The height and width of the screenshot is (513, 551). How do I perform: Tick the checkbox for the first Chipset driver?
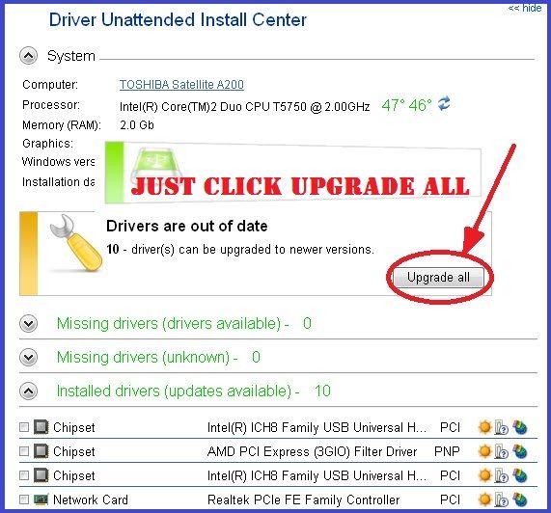pyautogui.click(x=24, y=427)
